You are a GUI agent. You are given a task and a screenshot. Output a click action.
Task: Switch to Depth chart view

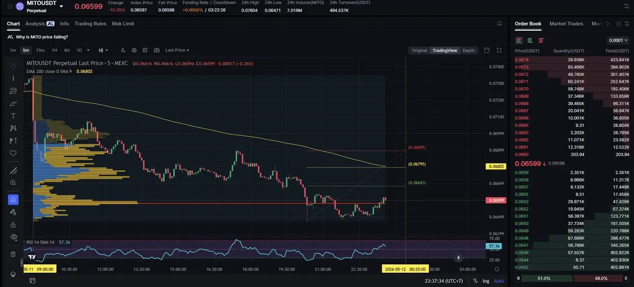click(468, 51)
